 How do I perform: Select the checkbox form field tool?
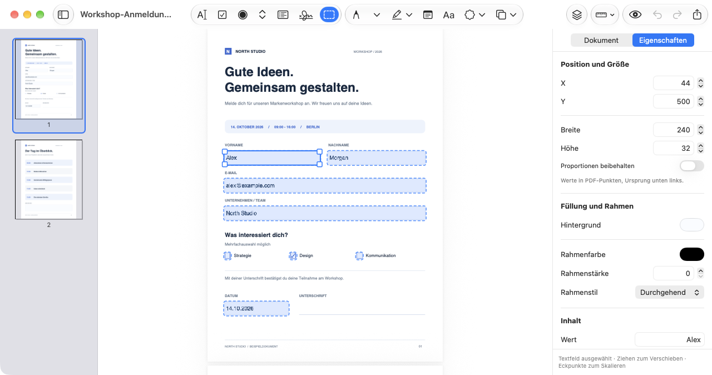pos(222,15)
